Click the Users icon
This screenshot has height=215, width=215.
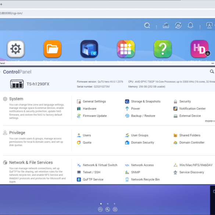(x=79, y=135)
